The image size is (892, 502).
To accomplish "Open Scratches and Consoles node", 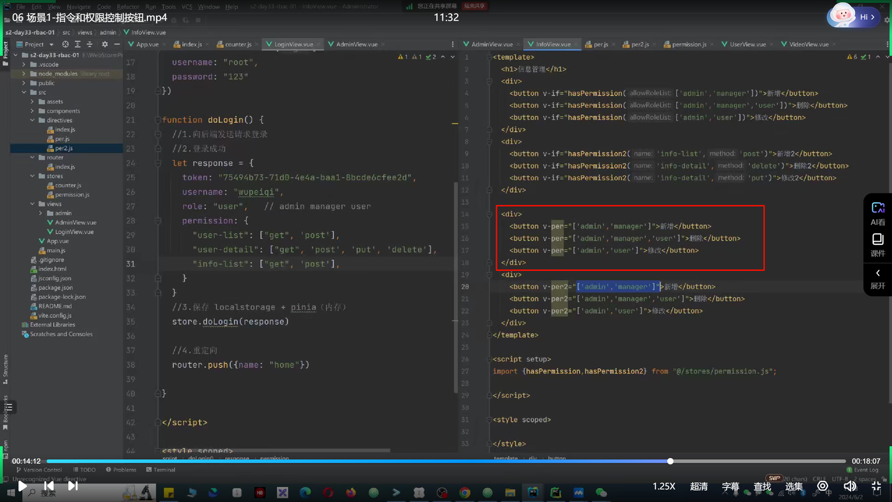I will [x=61, y=334].
